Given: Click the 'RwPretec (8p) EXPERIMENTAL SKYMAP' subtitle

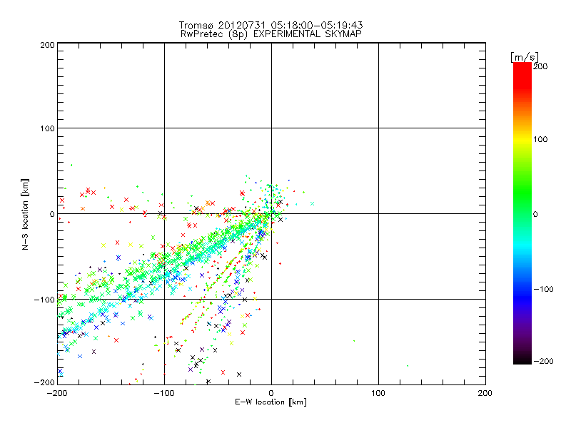Looking at the screenshot, I should click(271, 33).
